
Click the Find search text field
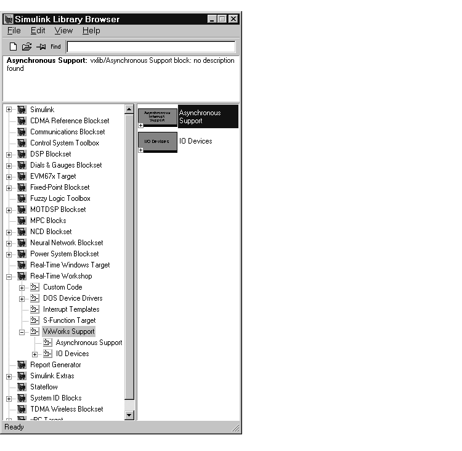[x=151, y=47]
